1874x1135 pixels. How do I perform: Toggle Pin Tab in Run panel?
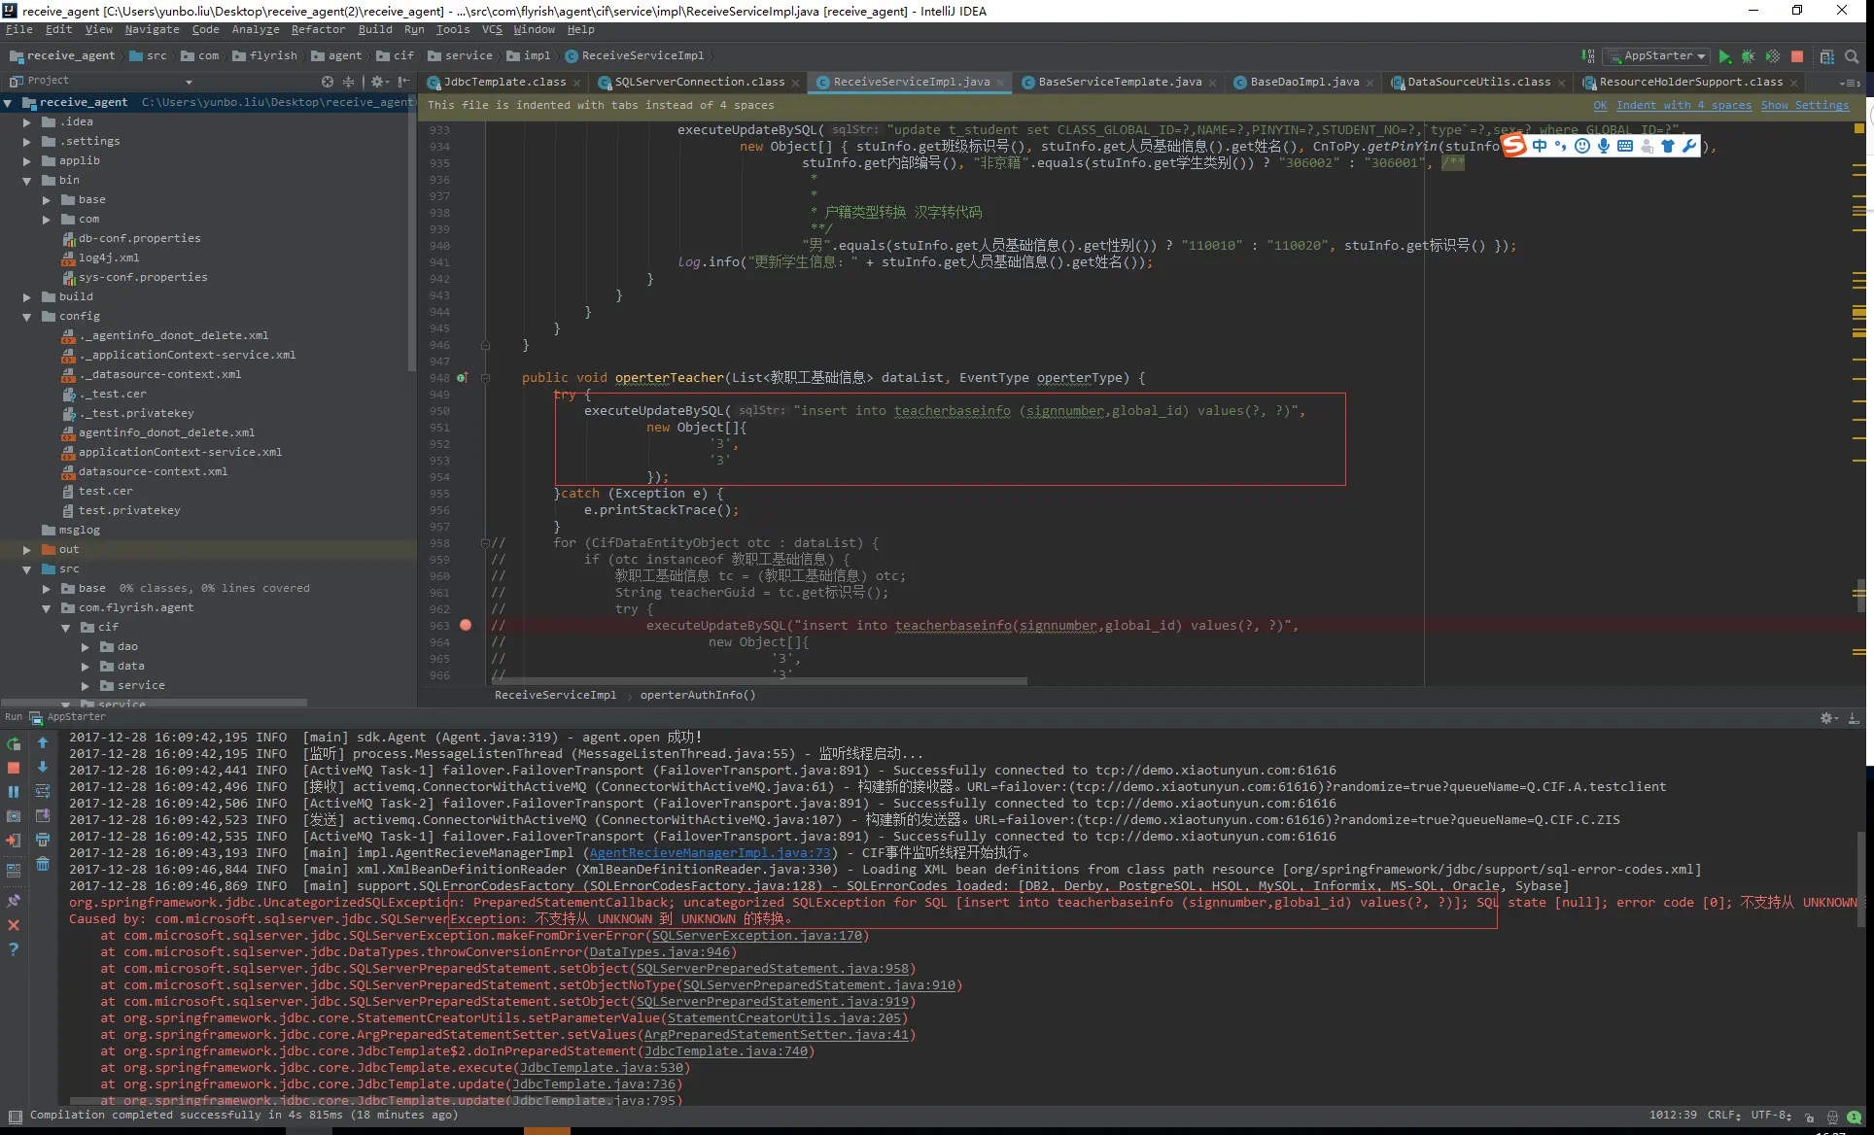pyautogui.click(x=14, y=901)
